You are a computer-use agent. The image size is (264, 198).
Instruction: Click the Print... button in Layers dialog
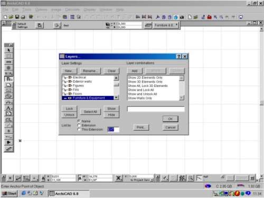coord(141,127)
